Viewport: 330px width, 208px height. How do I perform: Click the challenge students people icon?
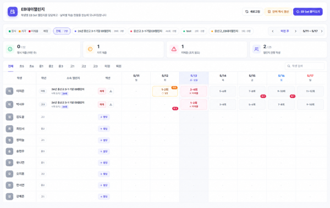click(256, 49)
